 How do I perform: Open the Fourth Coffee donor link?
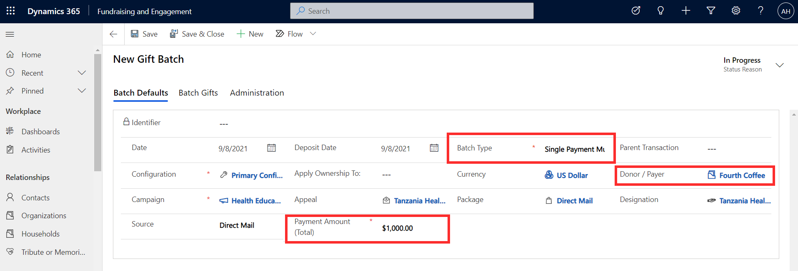click(x=742, y=175)
